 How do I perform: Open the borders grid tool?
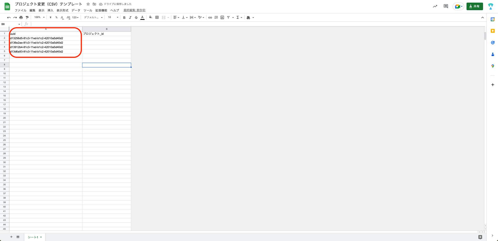(157, 18)
